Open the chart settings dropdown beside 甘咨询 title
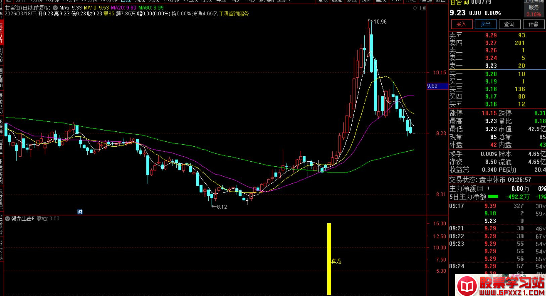The image size is (546, 296). [55, 8]
